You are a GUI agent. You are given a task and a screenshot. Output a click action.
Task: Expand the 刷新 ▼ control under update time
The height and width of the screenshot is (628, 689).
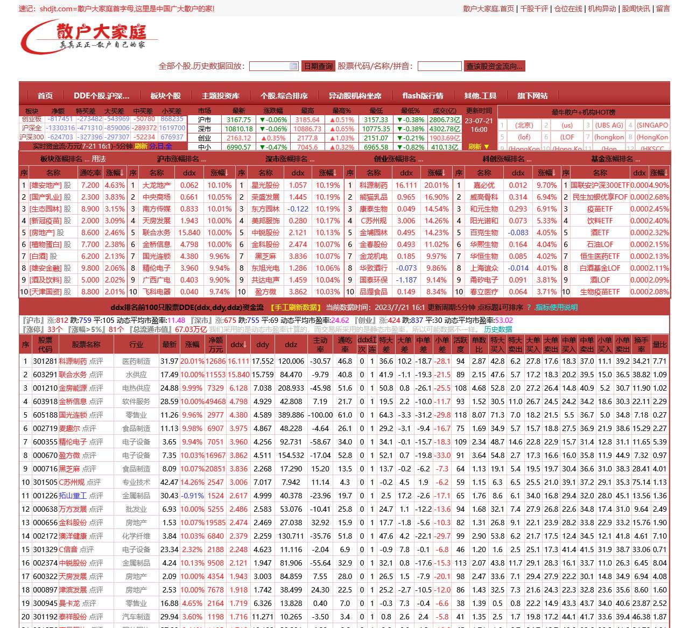(479, 146)
